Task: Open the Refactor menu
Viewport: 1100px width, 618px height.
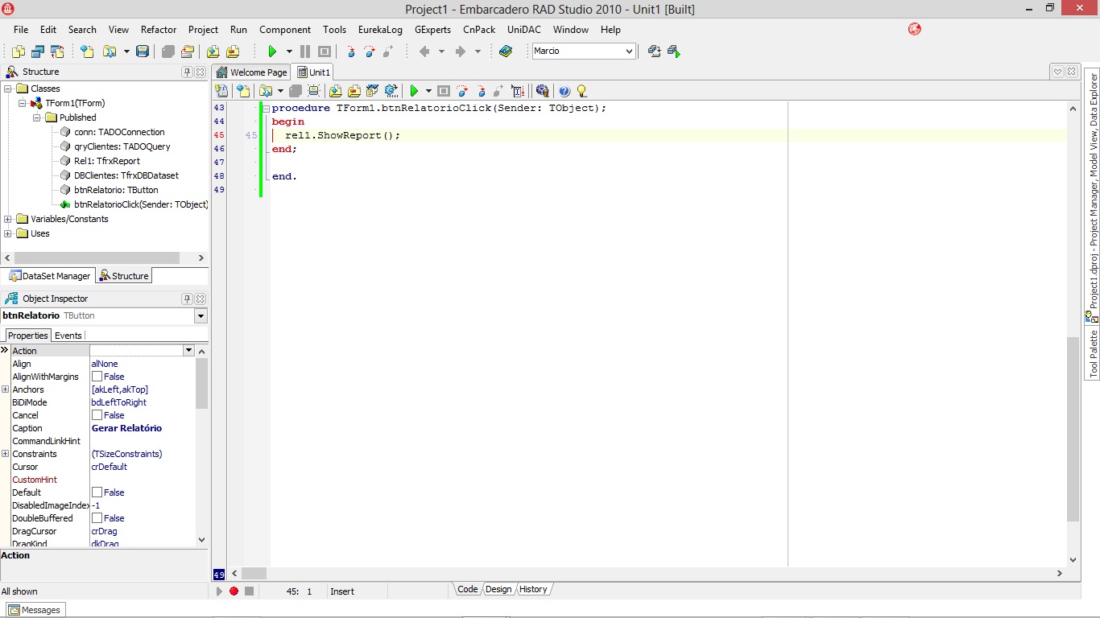Action: pyautogui.click(x=159, y=29)
